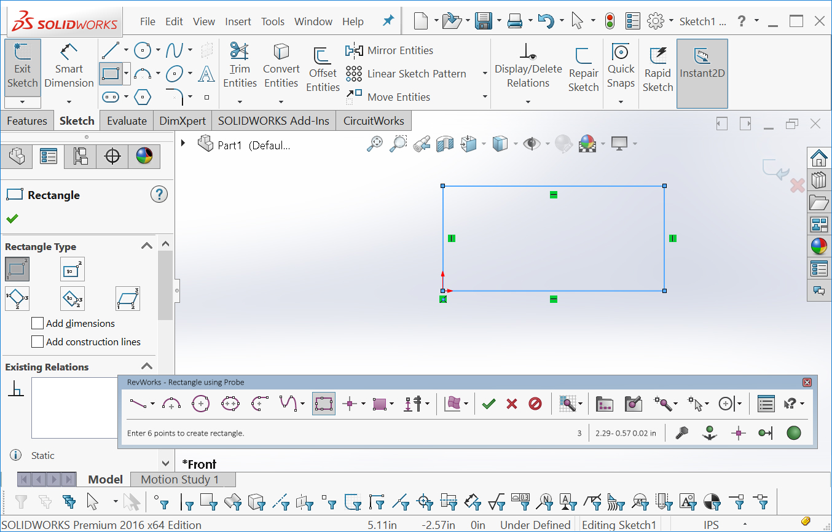Click Linear Sketch Pattern button

tap(406, 74)
